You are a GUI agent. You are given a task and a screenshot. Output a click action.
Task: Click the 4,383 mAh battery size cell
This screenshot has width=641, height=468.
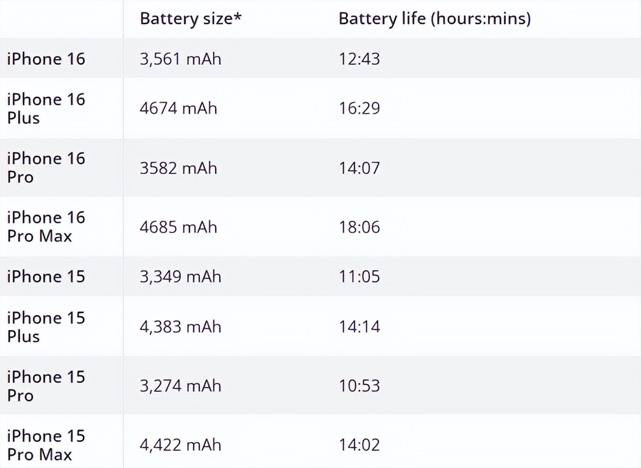(180, 327)
